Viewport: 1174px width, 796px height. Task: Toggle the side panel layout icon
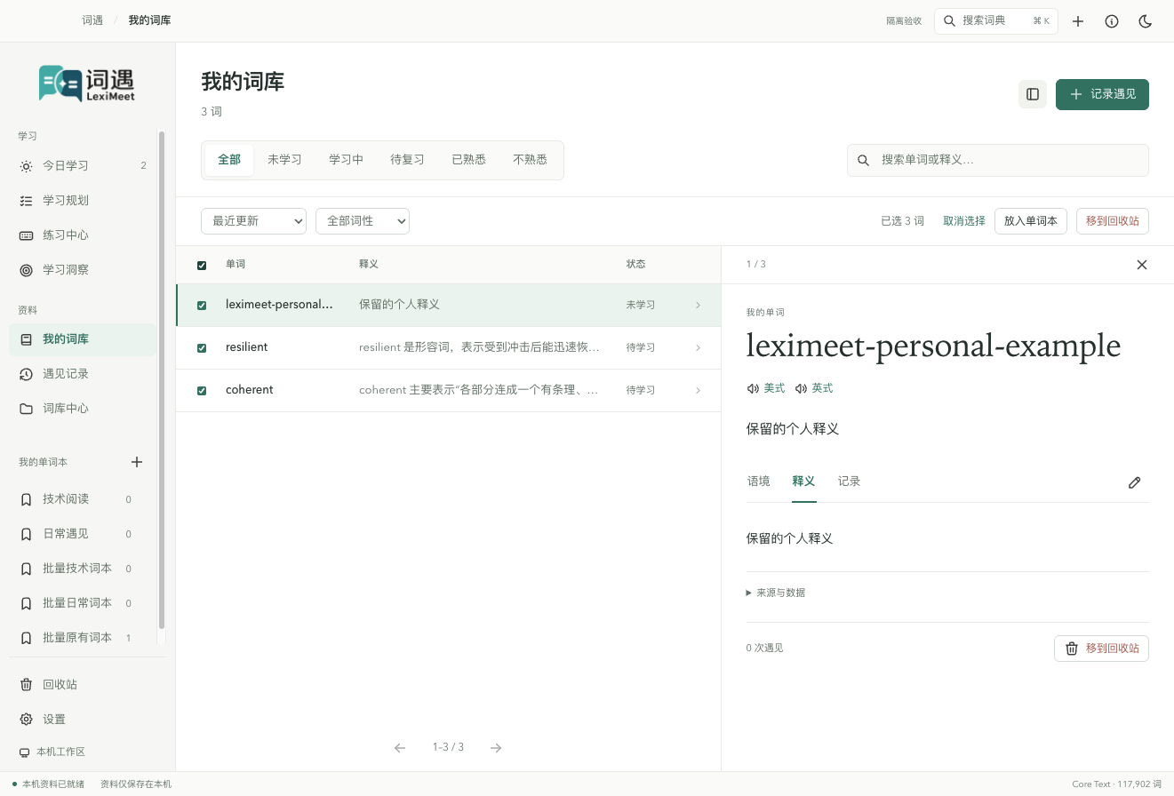[1033, 94]
